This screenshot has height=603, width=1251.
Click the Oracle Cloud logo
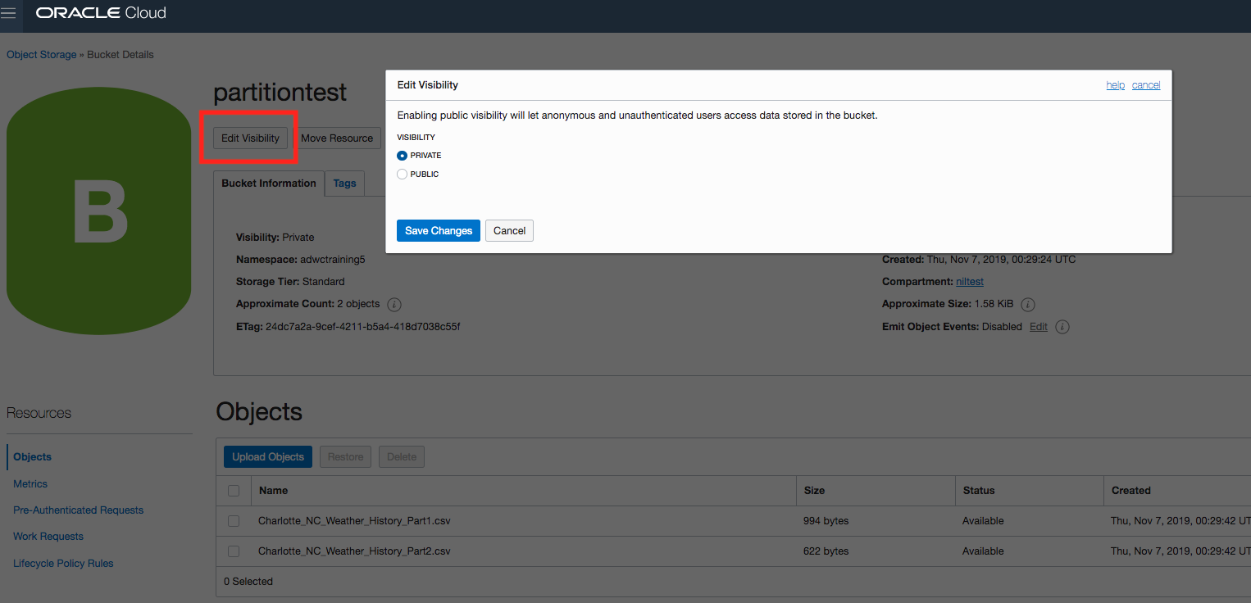tap(101, 13)
